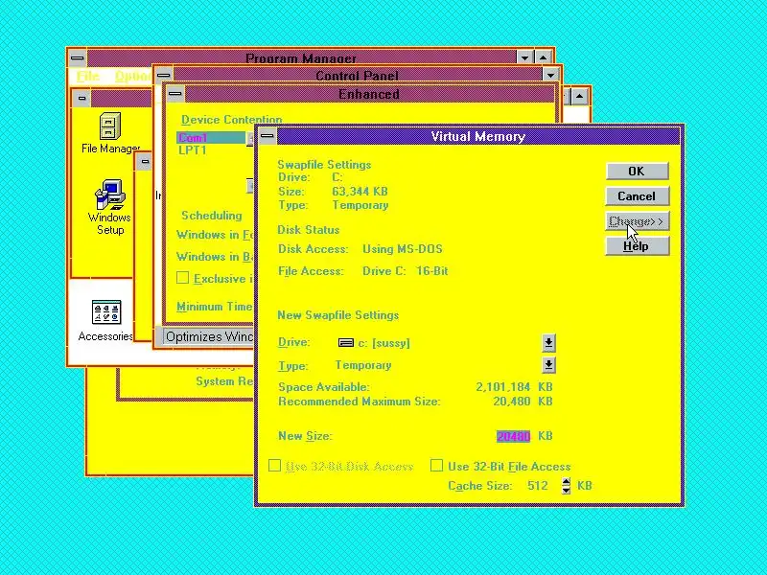Enable Use 32-Bit File Access checkbox
The height and width of the screenshot is (575, 767).
click(436, 465)
